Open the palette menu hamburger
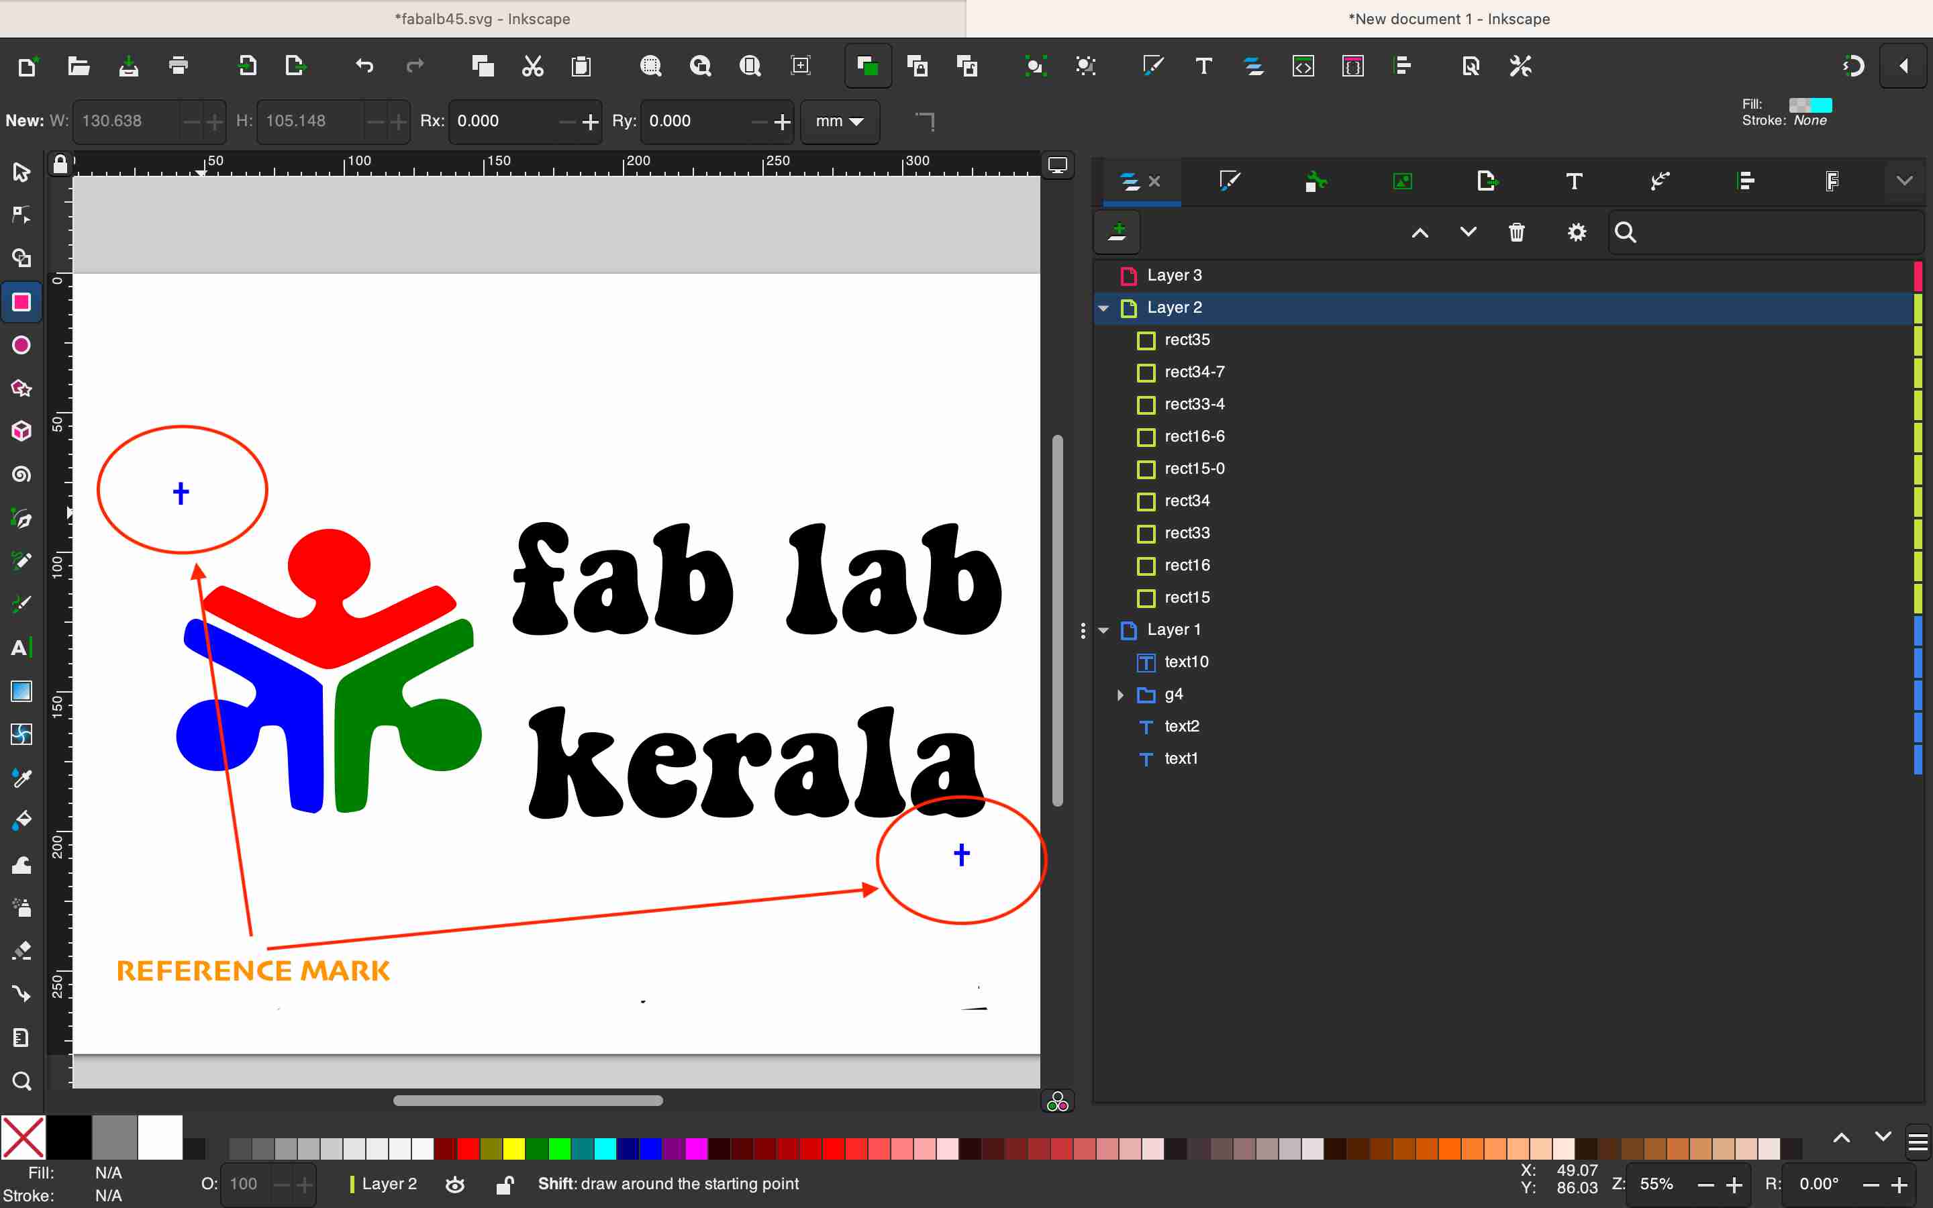The width and height of the screenshot is (1933, 1208). click(1917, 1142)
